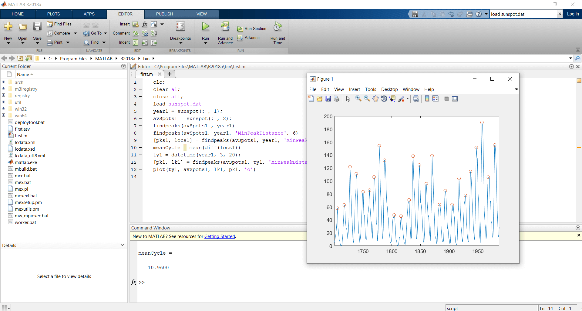Open the Find dropdown in Navigate section
The width and height of the screenshot is (582, 311).
coord(103,42)
